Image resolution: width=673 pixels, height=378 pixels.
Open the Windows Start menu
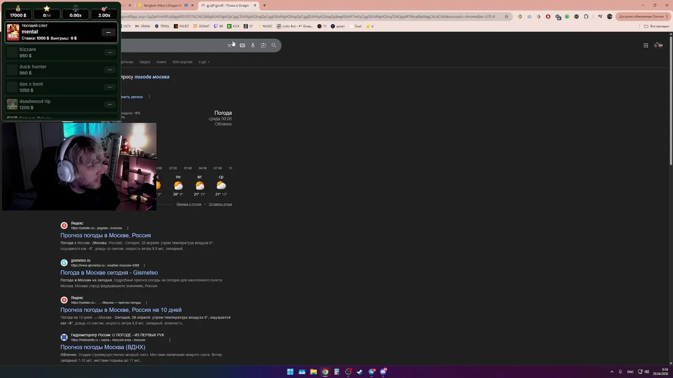pyautogui.click(x=290, y=372)
